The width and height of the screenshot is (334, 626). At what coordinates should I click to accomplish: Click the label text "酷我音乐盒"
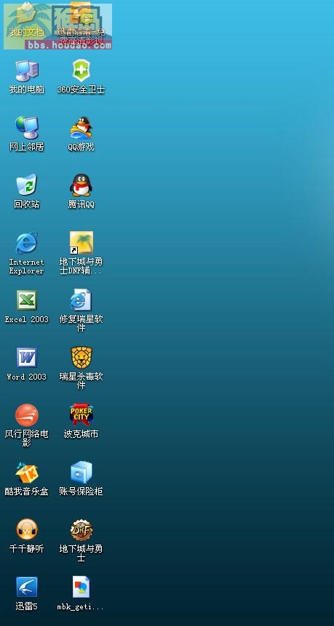pyautogui.click(x=27, y=491)
